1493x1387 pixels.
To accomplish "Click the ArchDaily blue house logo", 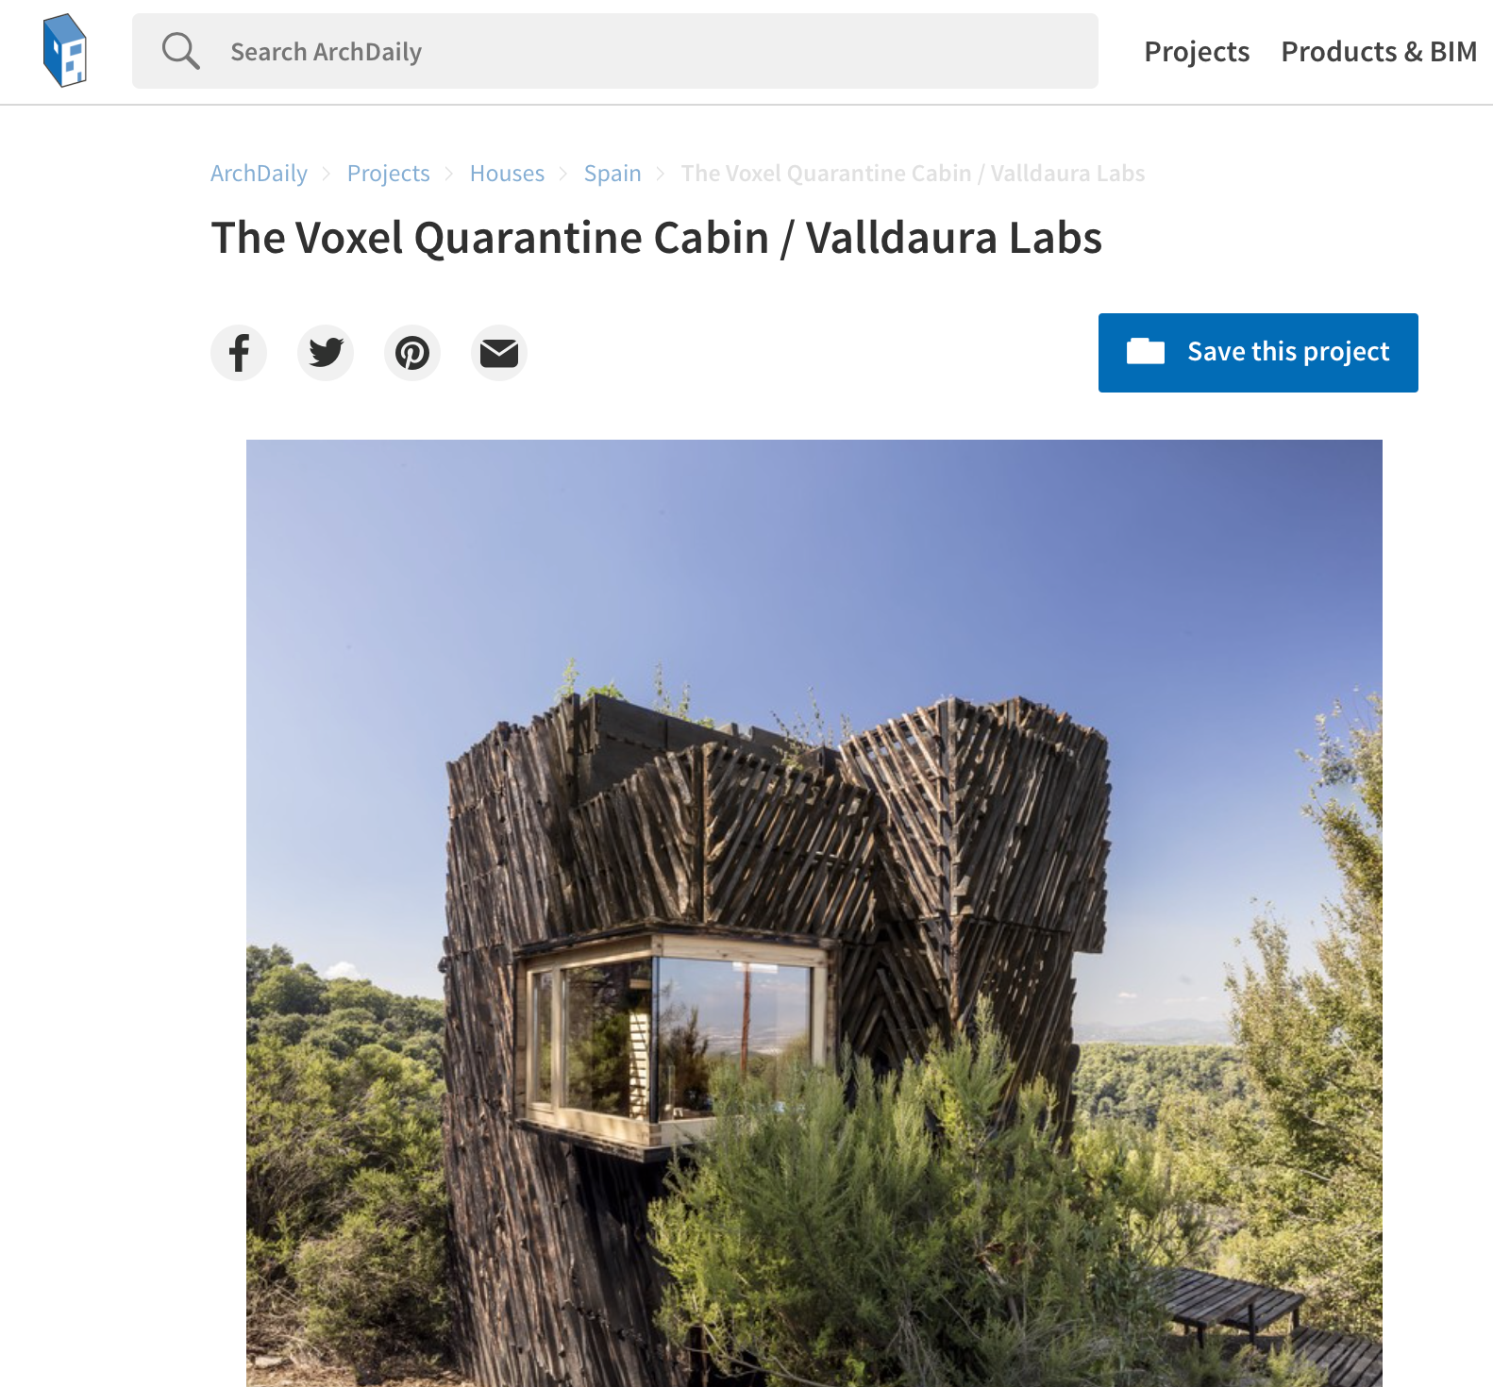I will (65, 51).
